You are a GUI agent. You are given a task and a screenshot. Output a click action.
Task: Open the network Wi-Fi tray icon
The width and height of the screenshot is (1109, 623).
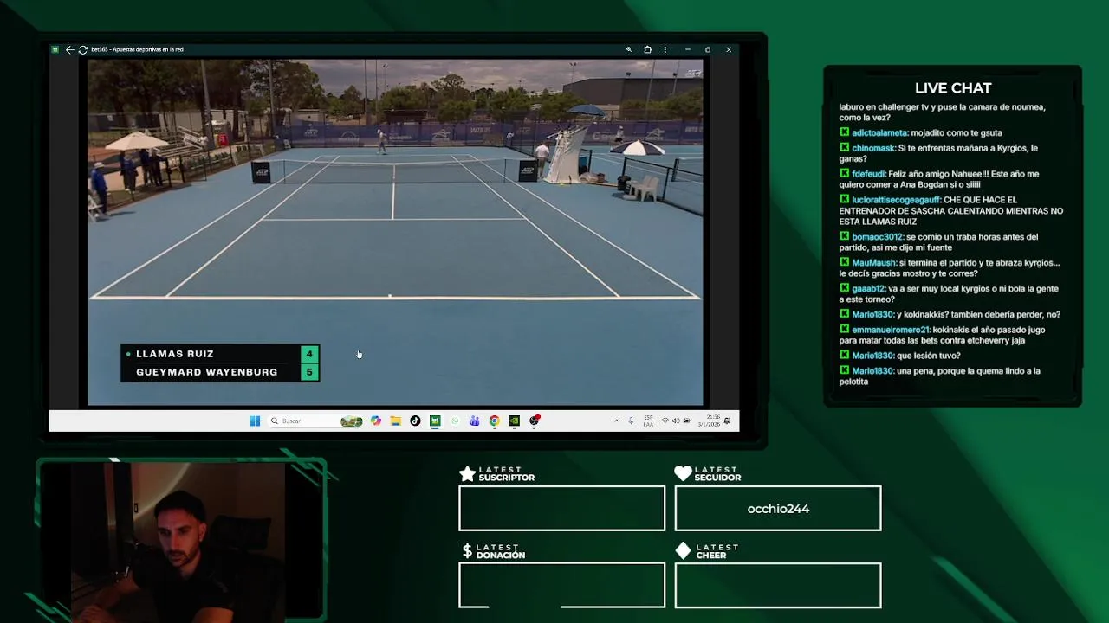(x=665, y=421)
